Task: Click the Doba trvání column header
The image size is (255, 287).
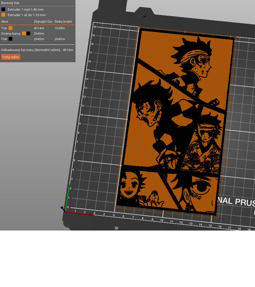Action: coord(63,22)
